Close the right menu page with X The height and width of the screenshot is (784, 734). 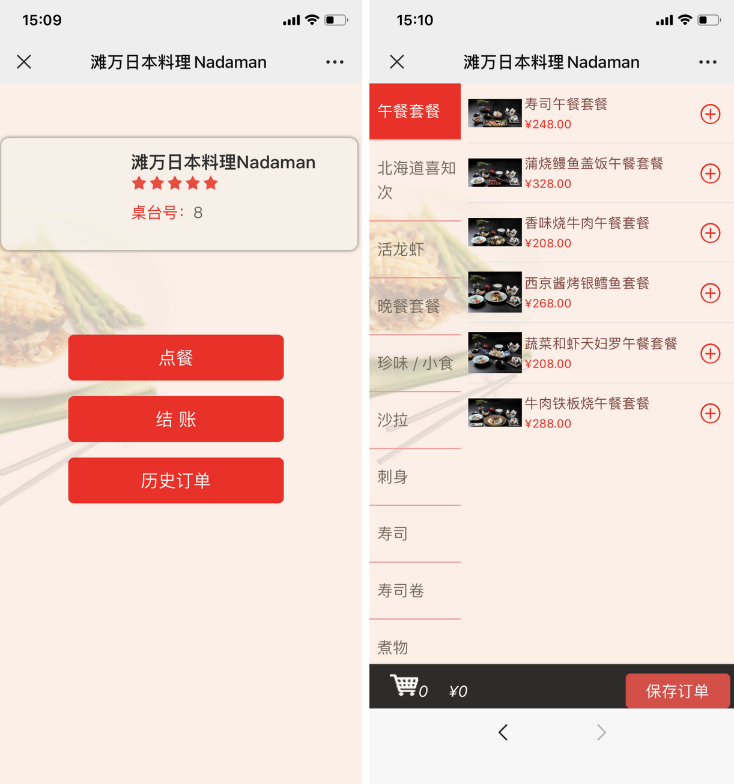(397, 62)
